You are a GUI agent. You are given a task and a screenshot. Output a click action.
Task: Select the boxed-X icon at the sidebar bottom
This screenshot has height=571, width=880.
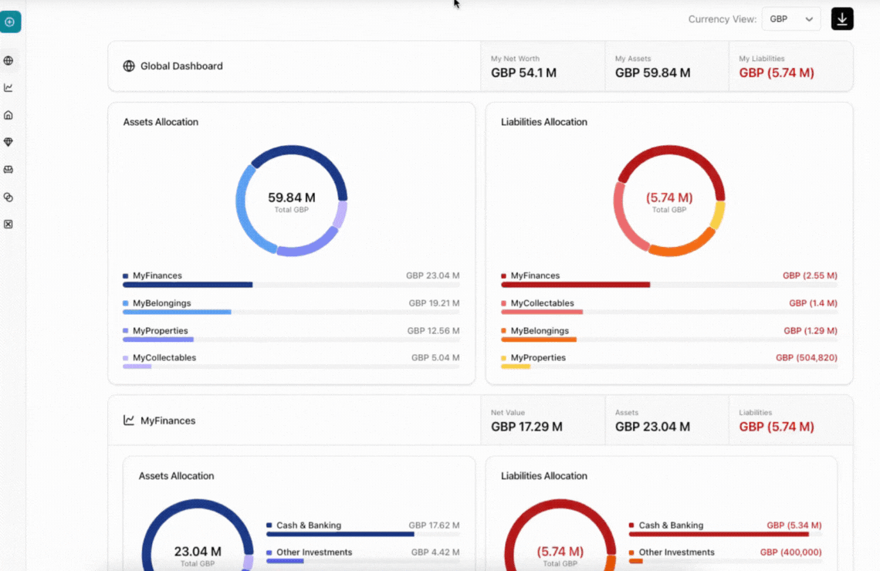10,224
